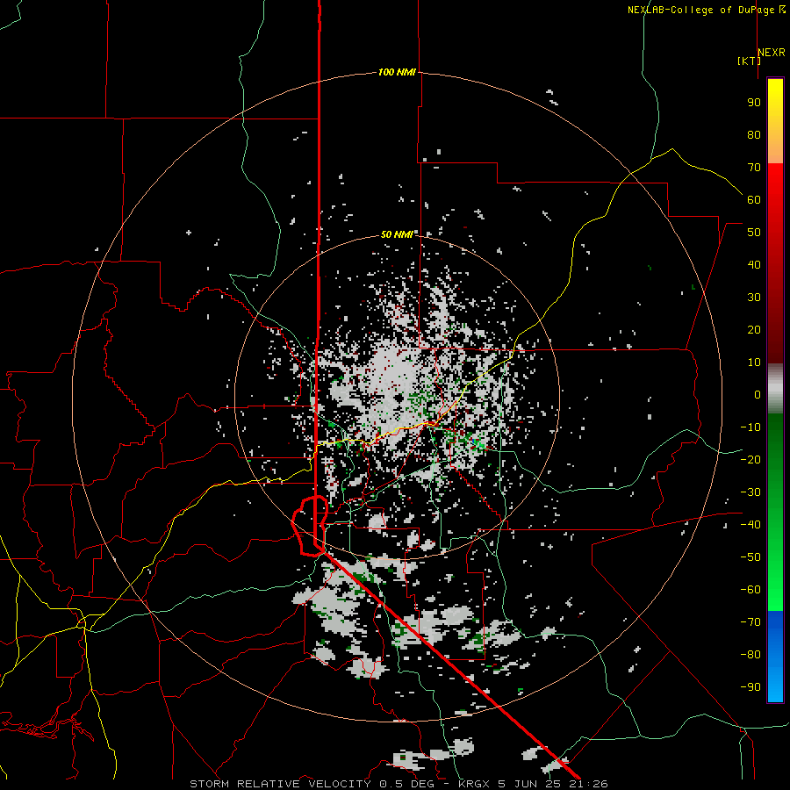Select the 60 value on velocity scale
This screenshot has width=790, height=790.
tap(754, 199)
